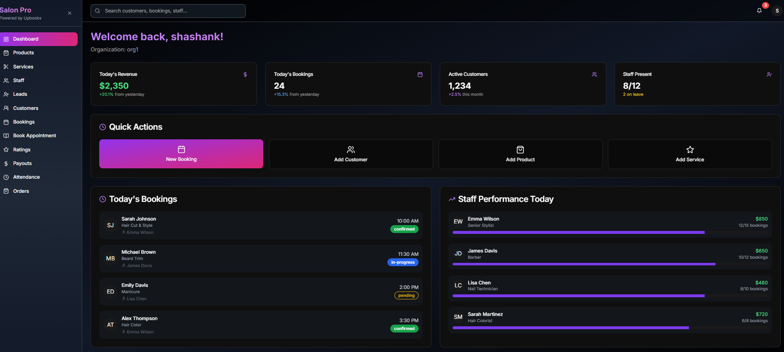
Task: Click the Dashboard grid icon in sidebar
Action: [x=6, y=39]
